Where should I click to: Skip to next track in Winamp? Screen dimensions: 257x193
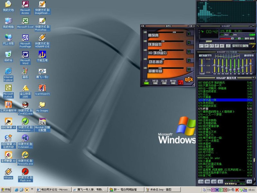[221, 46]
